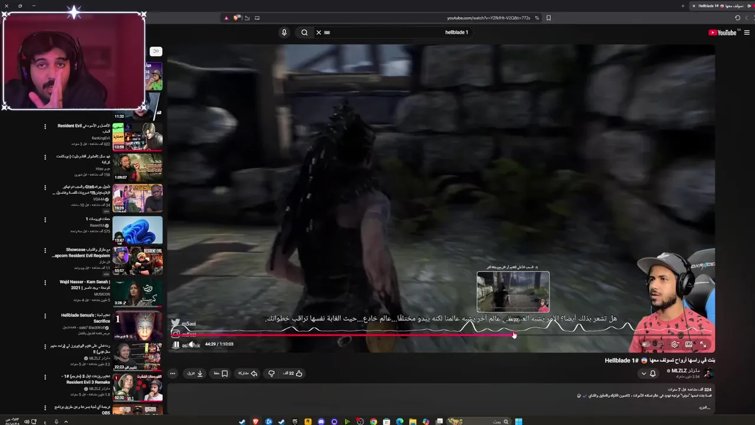Open more actions three-dot menu under video

[x=172, y=373]
